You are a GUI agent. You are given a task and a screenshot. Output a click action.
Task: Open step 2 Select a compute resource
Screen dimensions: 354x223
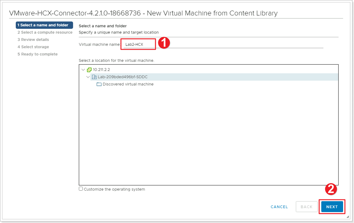(45, 32)
